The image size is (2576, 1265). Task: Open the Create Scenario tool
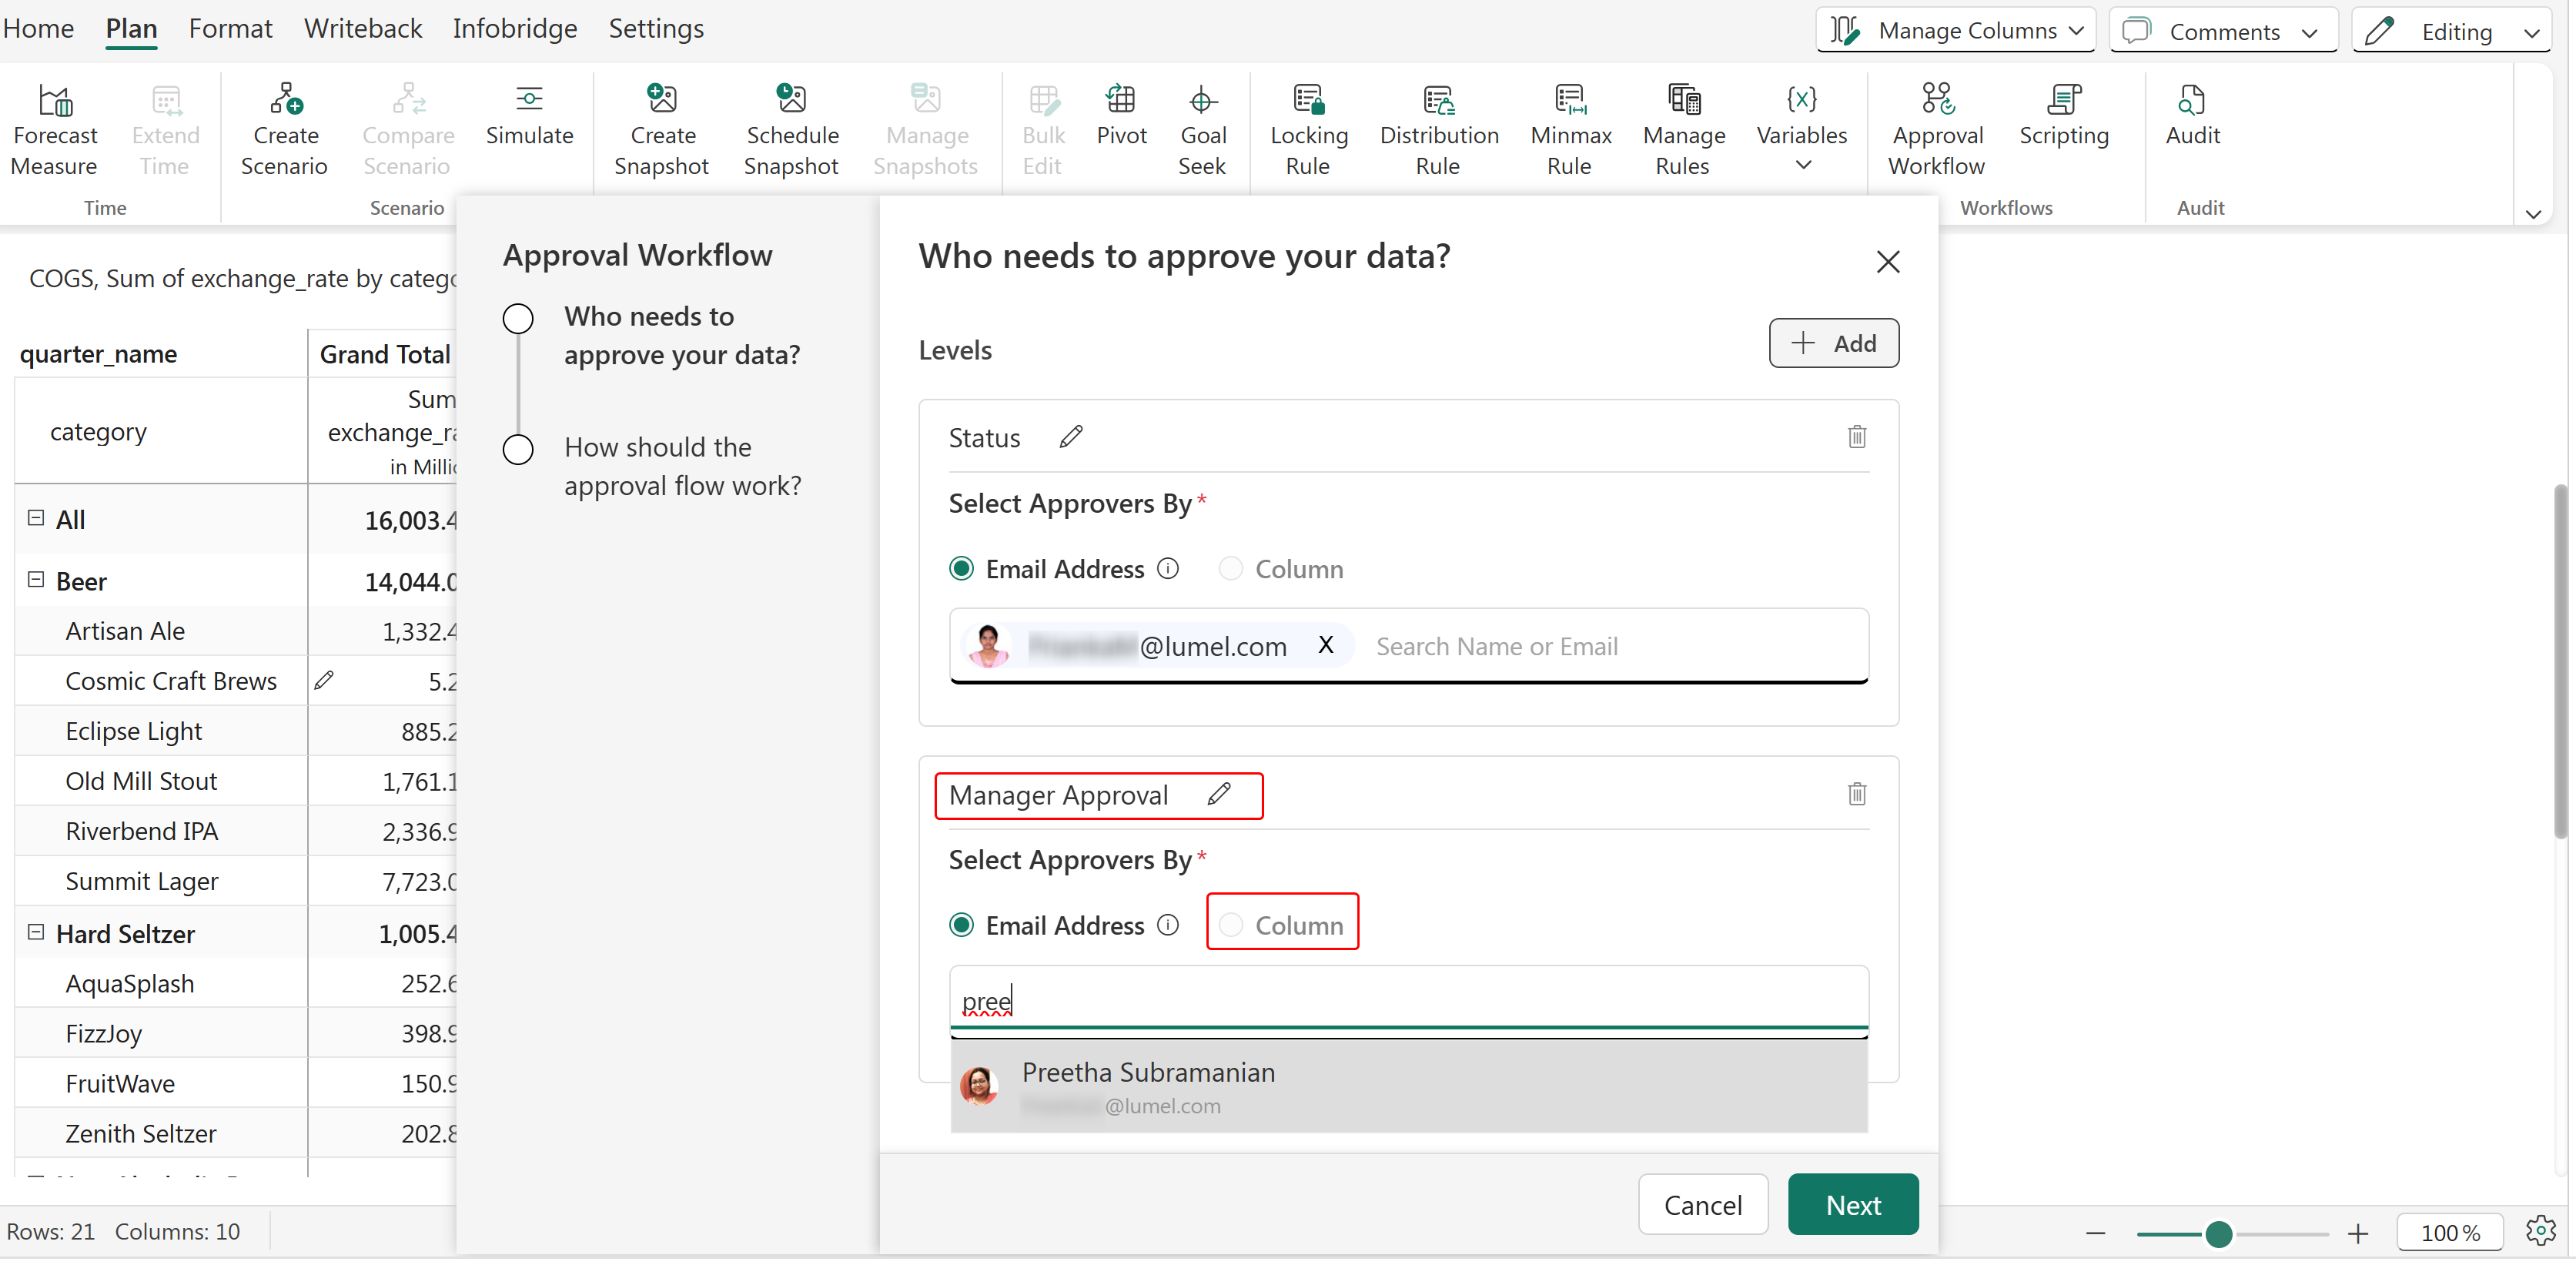pos(285,100)
